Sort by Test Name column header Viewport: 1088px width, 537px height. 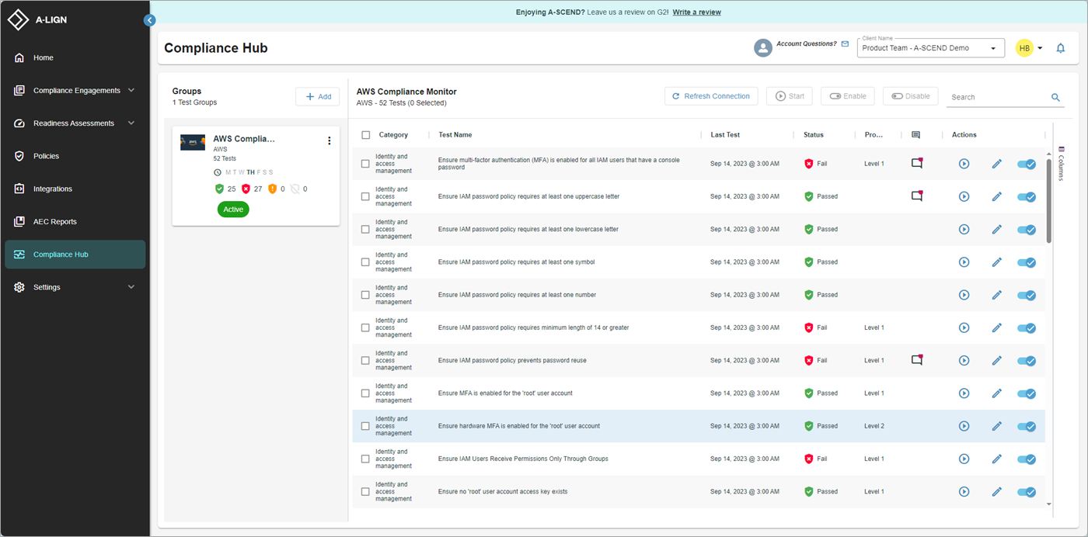point(455,135)
